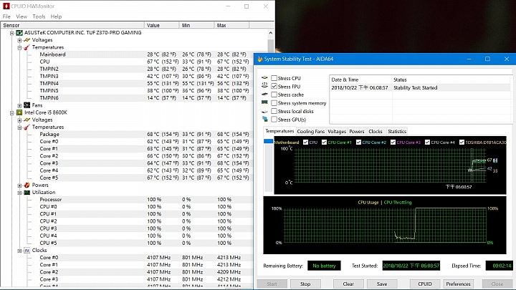This screenshot has width=516, height=290.
Task: Collapse the Clocks node
Action: coord(19,251)
